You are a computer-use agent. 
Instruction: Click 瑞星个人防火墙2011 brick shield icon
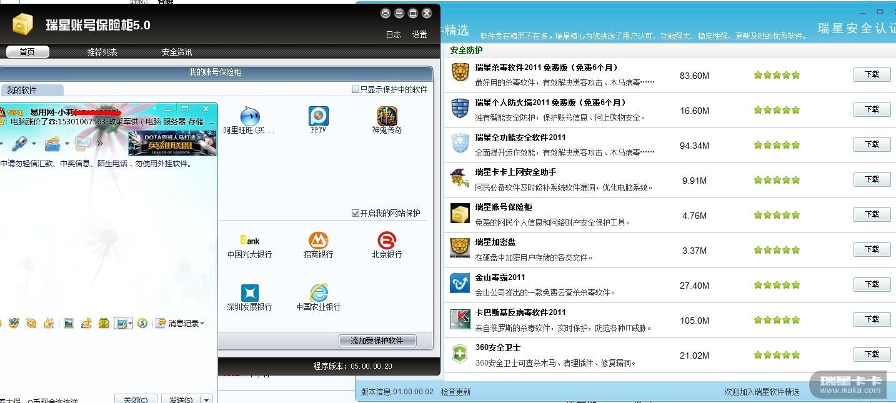click(460, 108)
